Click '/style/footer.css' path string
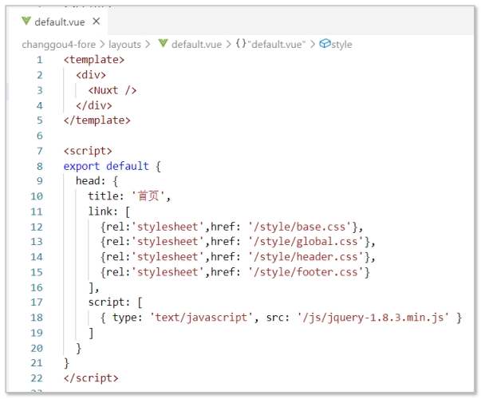The image size is (481, 399). pyautogui.click(x=306, y=272)
